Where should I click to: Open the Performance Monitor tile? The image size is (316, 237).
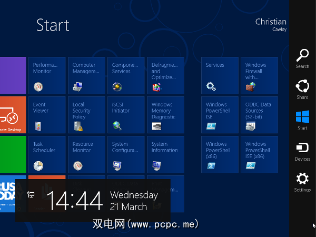47,75
